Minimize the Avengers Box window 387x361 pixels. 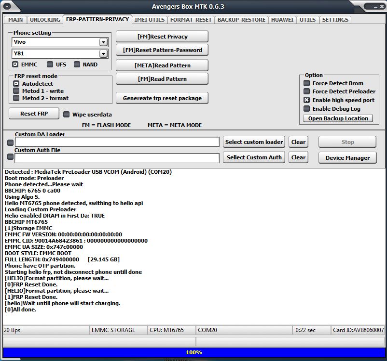[375, 7]
